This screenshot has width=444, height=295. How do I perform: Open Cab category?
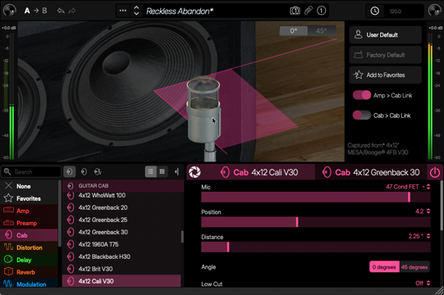pyautogui.click(x=29, y=235)
